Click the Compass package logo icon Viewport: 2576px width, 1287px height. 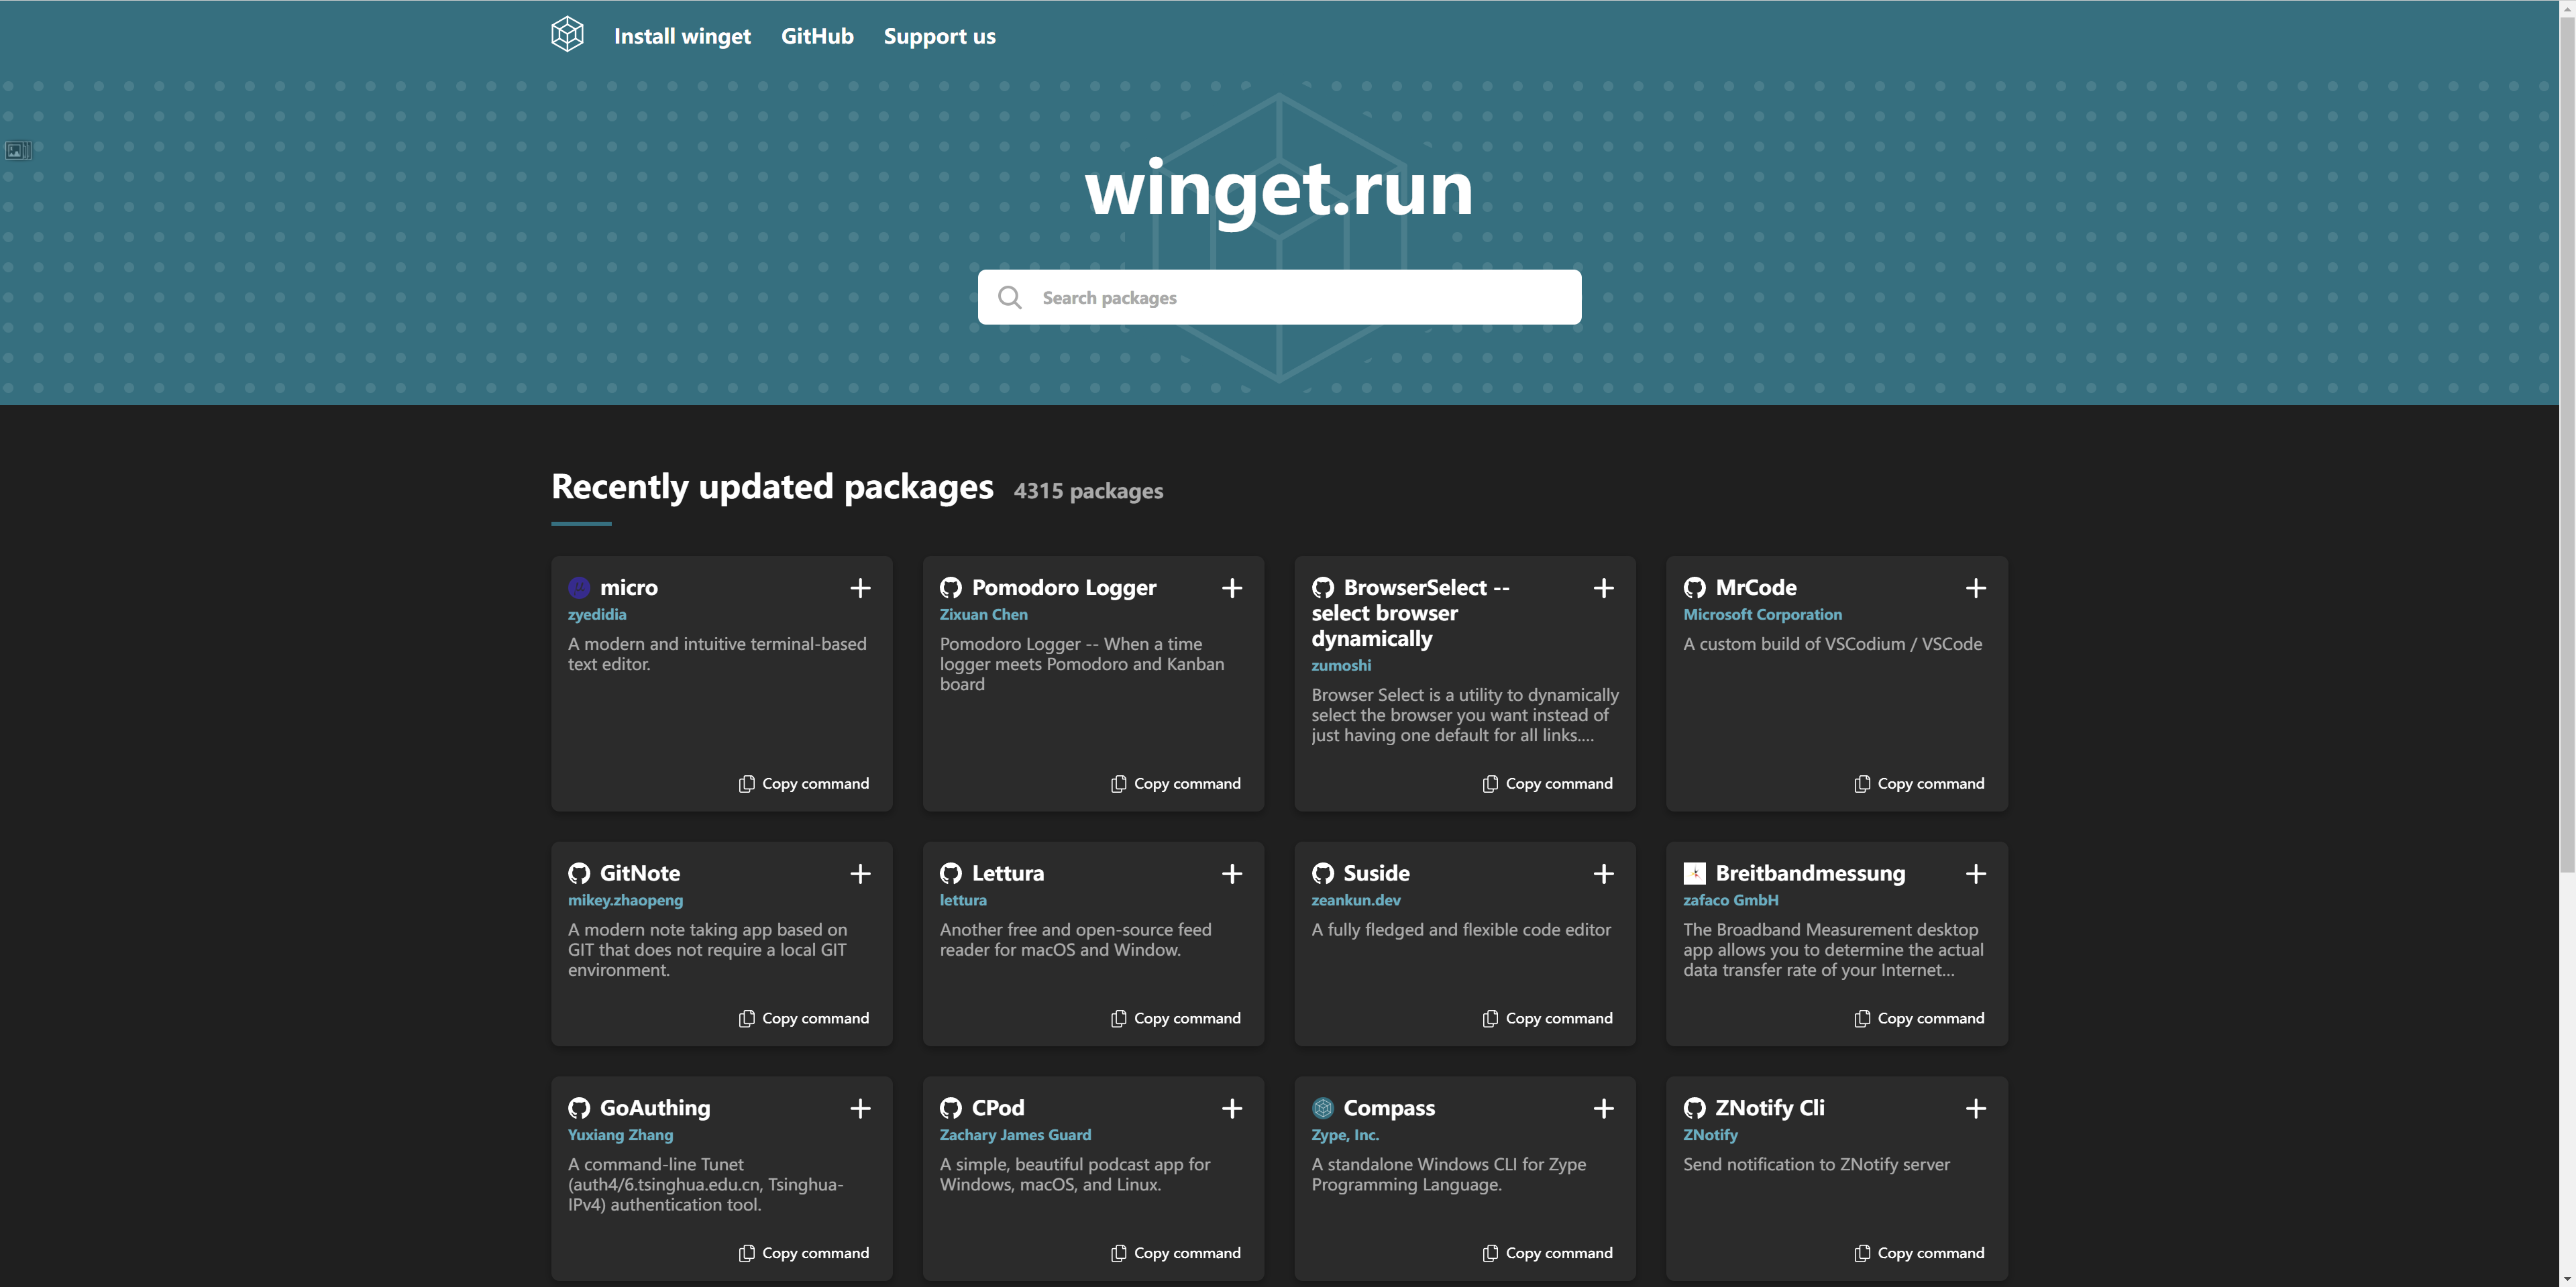(1322, 1108)
